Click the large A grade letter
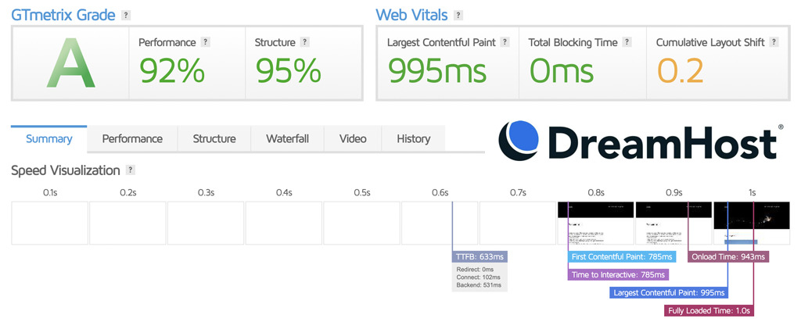Image resolution: width=801 pixels, height=329 pixels. click(70, 63)
